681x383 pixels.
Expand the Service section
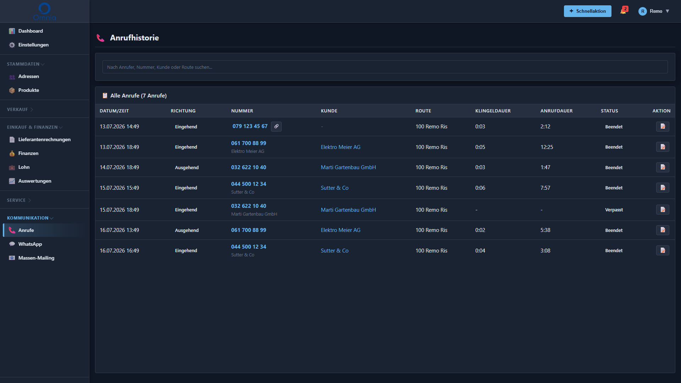(19, 200)
